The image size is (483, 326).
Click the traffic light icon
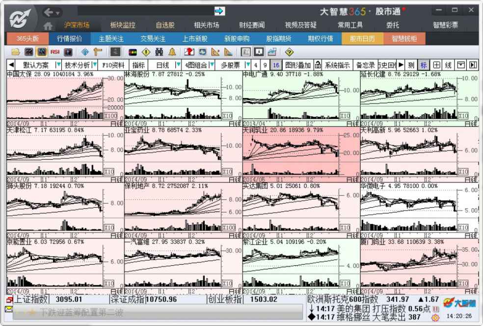(133, 52)
